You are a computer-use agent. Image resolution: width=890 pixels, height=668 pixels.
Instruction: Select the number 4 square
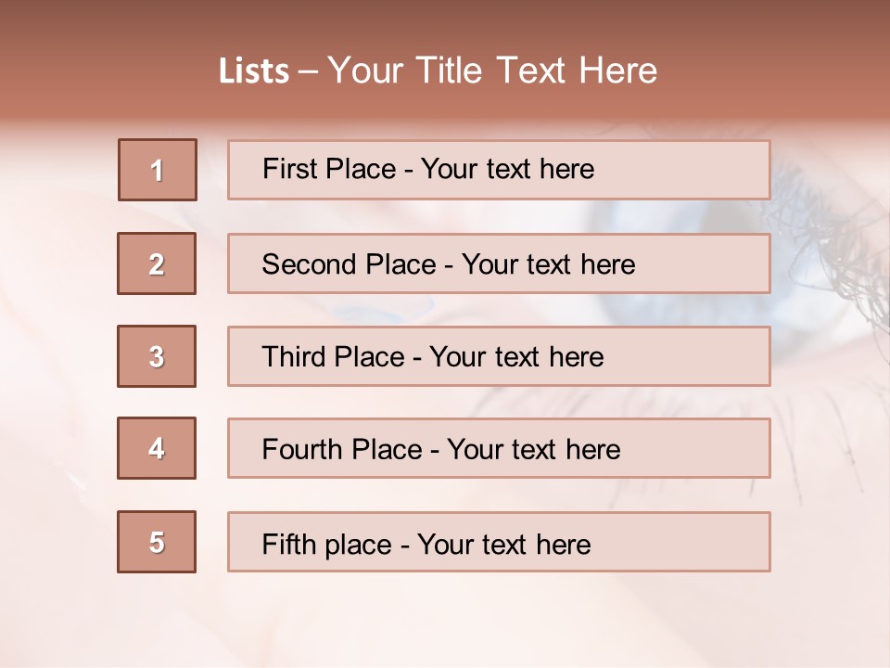click(157, 448)
